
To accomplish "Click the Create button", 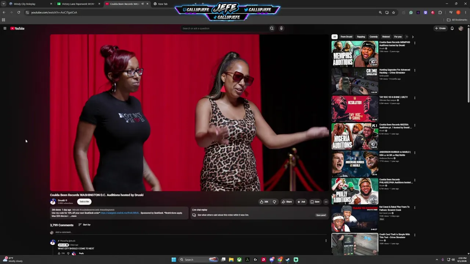I will coord(440,28).
